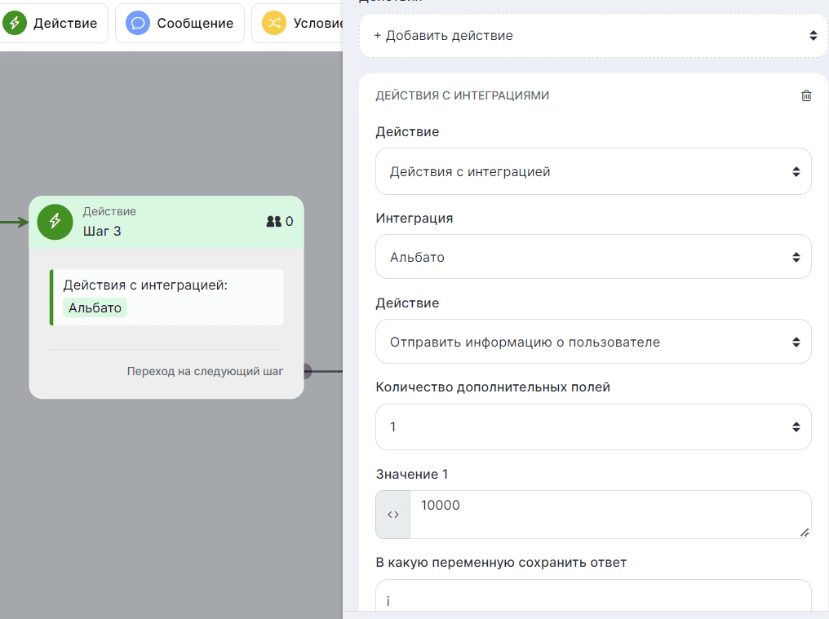
Task: Delete the integration action with trash icon
Action: (x=806, y=95)
